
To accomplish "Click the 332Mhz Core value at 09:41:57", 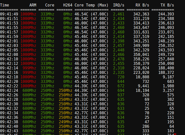I will (x=47, y=32).
